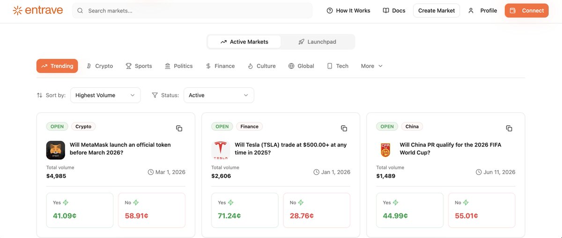Viewport: 562px width, 238px height.
Task: Open the MetaMask token market title
Action: coord(120,148)
